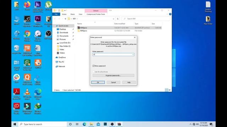Close the Enter password dialog
Viewport: 227px width, 127px height.
[135, 37]
